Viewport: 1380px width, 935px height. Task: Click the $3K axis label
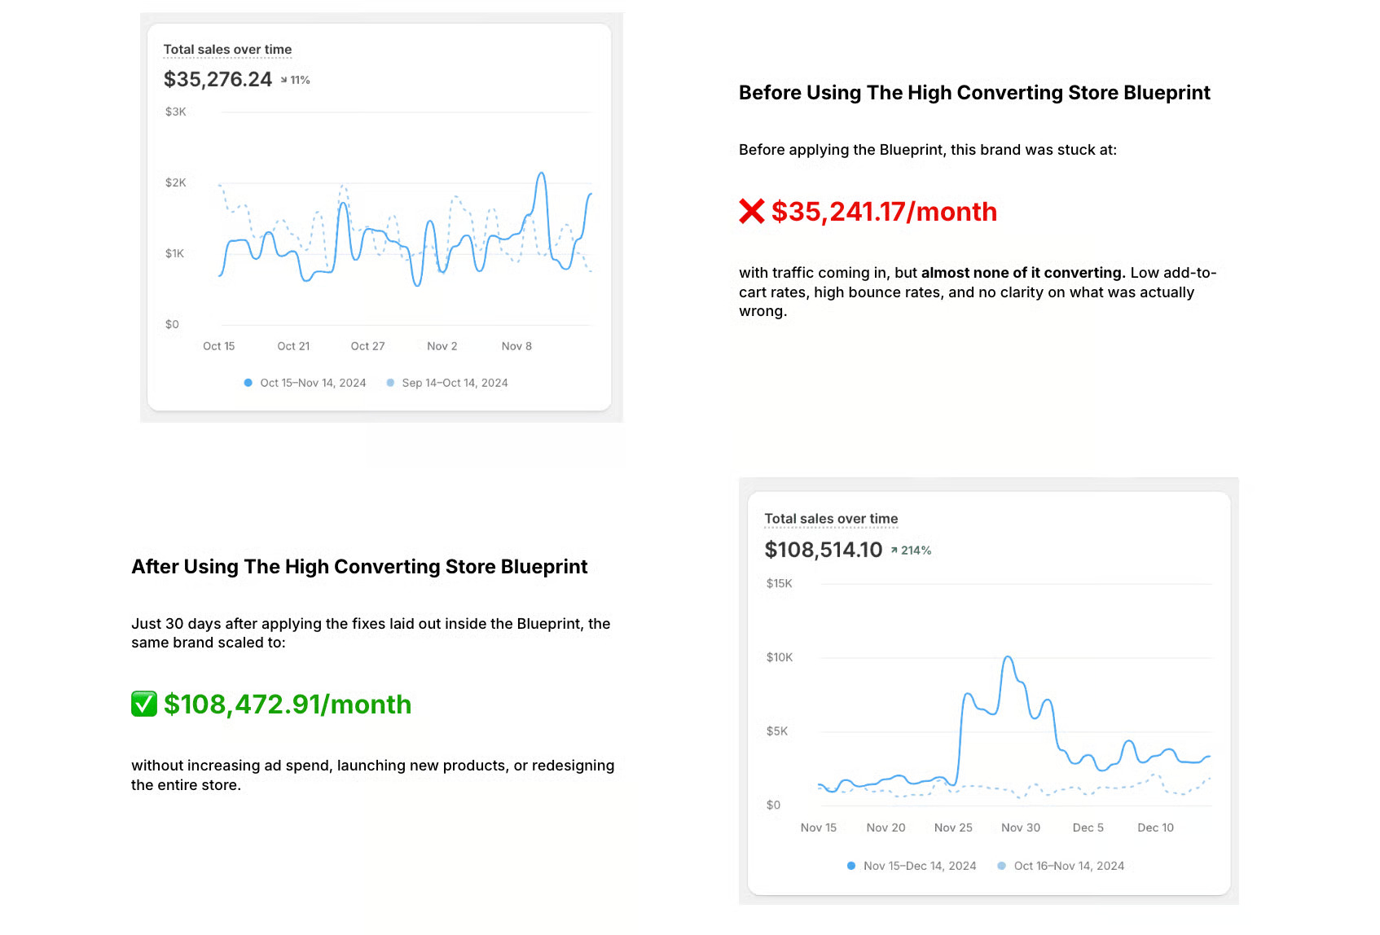coord(175,112)
